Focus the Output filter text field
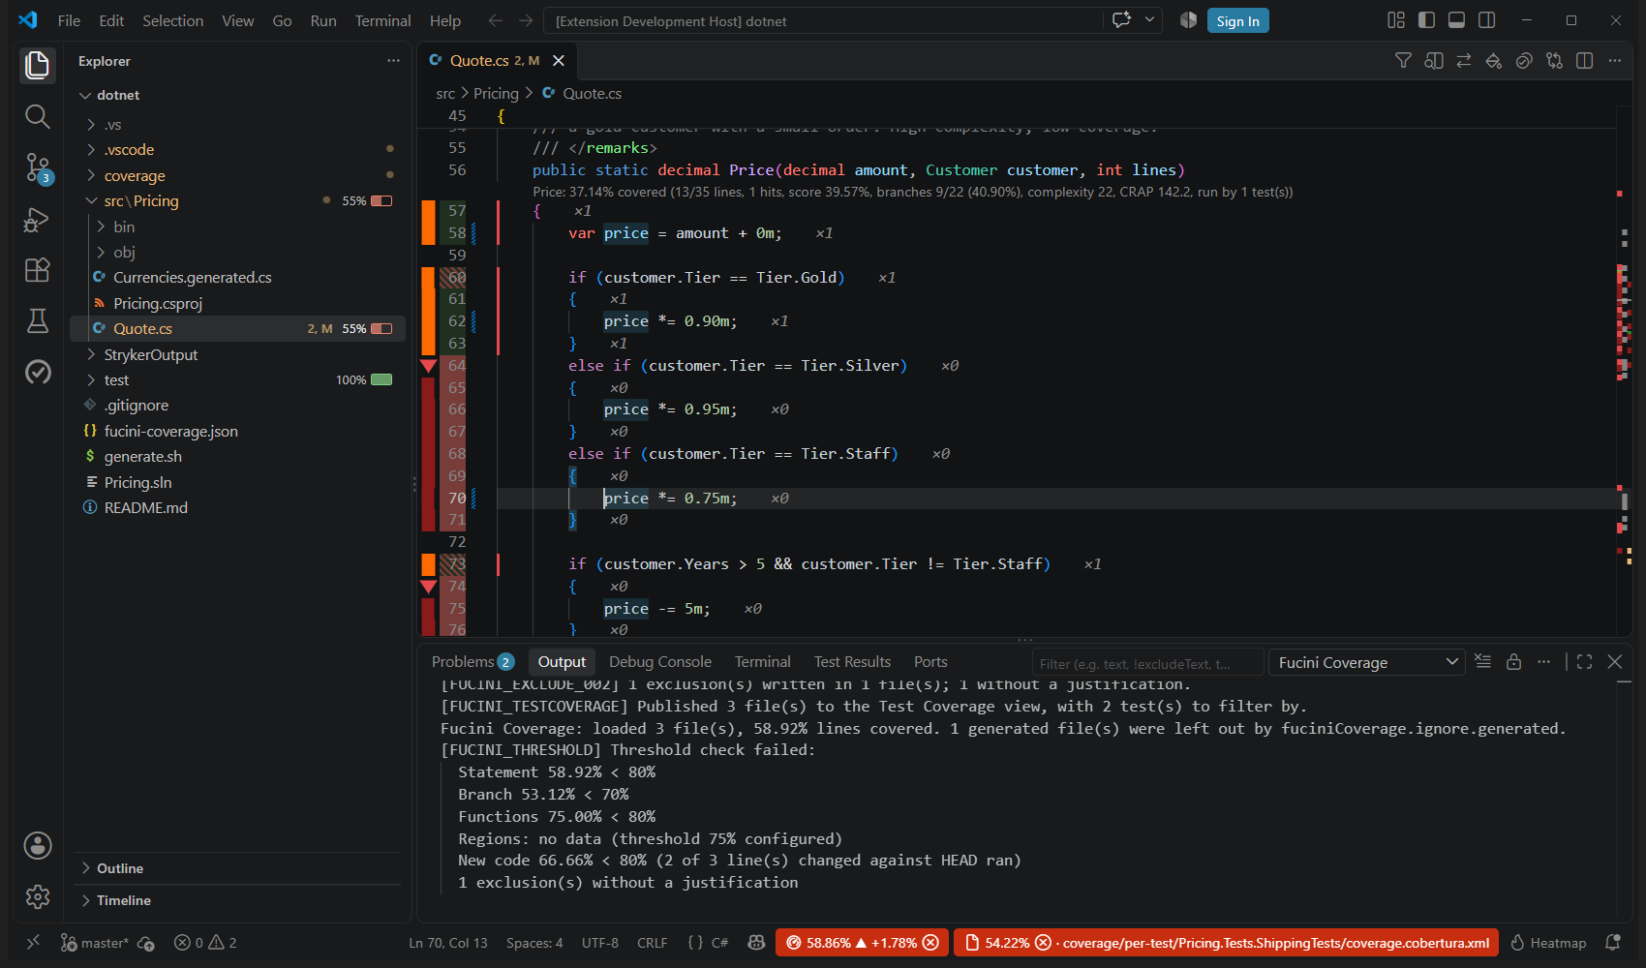This screenshot has height=968, width=1646. click(x=1145, y=663)
